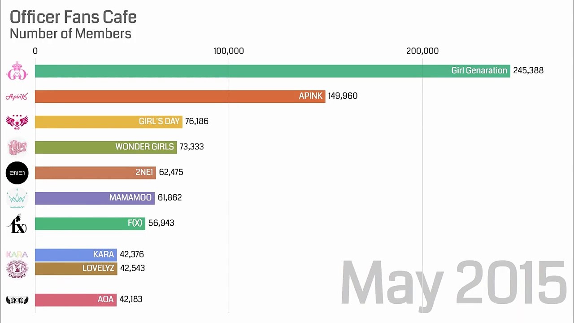
Task: Click the 100,000 axis label
Action: point(229,51)
